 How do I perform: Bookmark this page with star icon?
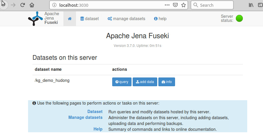coord(184,5)
